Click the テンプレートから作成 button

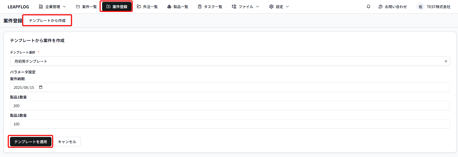(x=47, y=21)
